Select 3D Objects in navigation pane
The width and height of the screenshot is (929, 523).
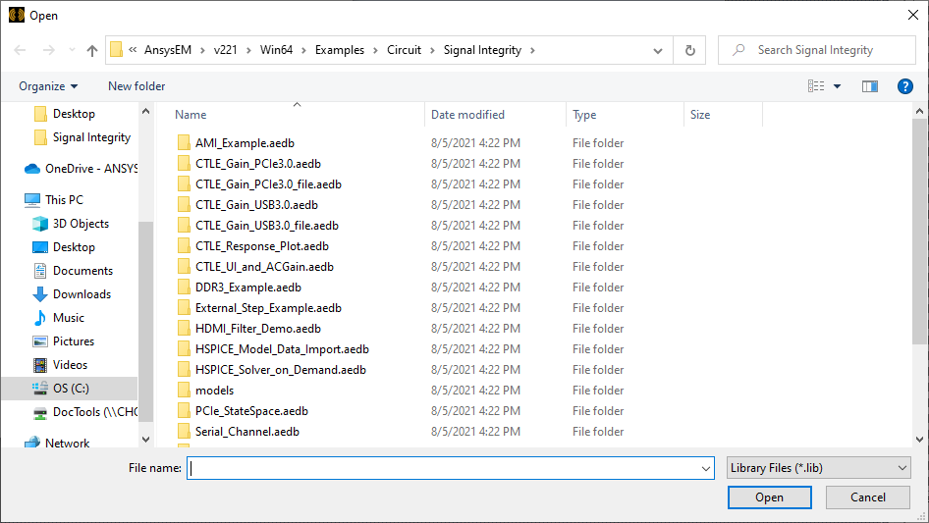click(81, 224)
